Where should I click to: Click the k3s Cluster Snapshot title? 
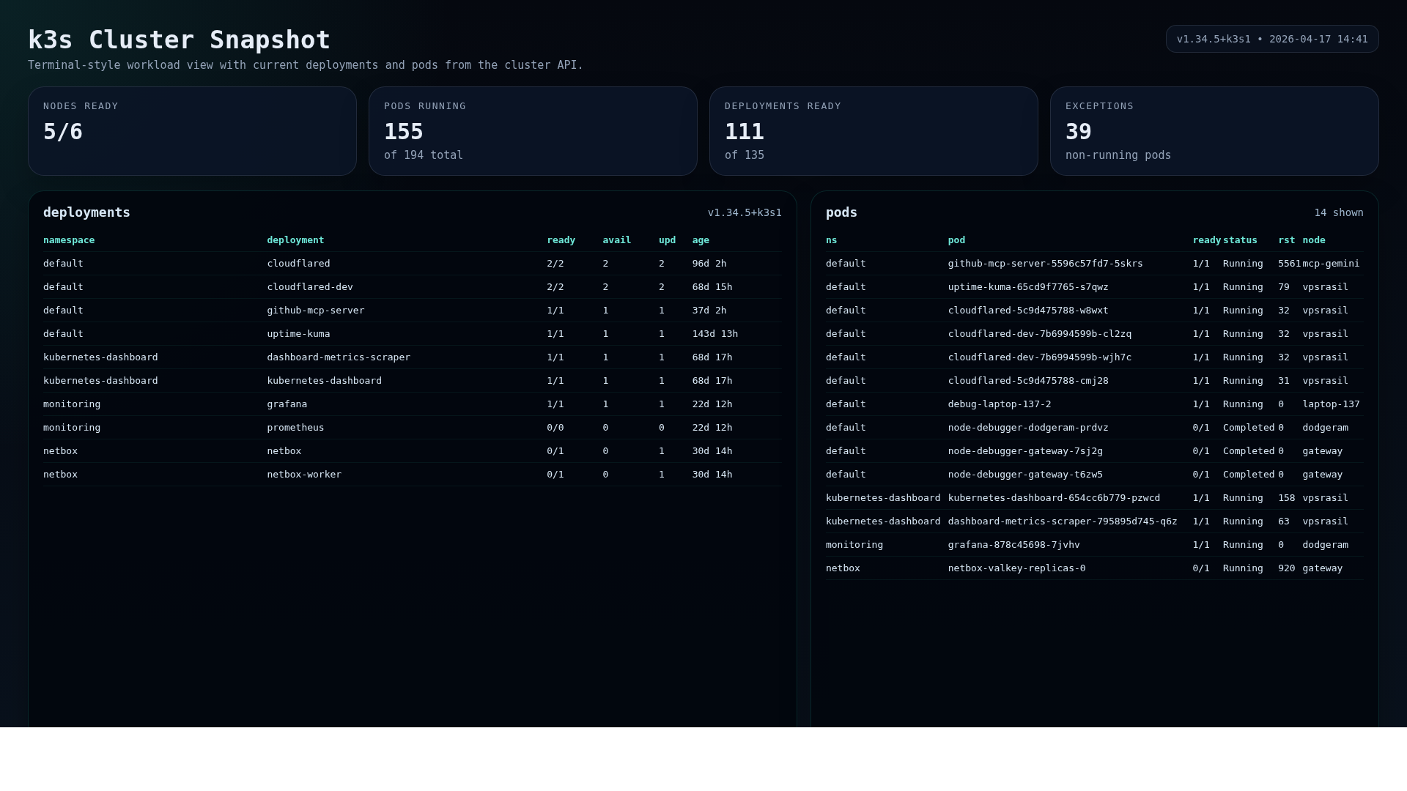pos(178,40)
